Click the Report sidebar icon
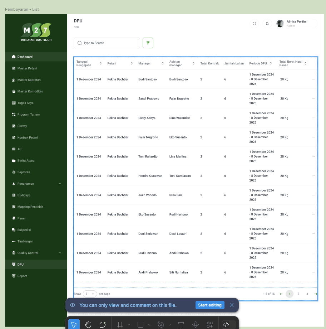The height and width of the screenshot is (329, 326). 14,276
